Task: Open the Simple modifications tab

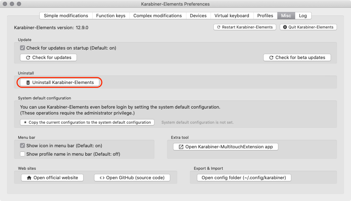Action: pos(66,16)
